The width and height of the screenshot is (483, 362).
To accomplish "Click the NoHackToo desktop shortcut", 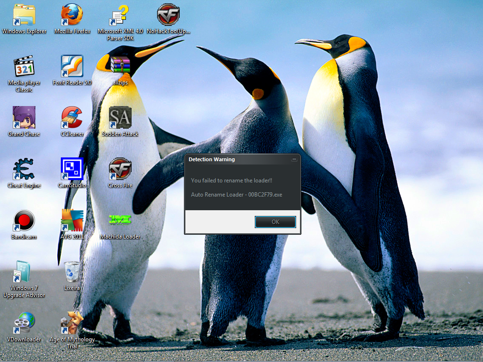I will click(168, 16).
